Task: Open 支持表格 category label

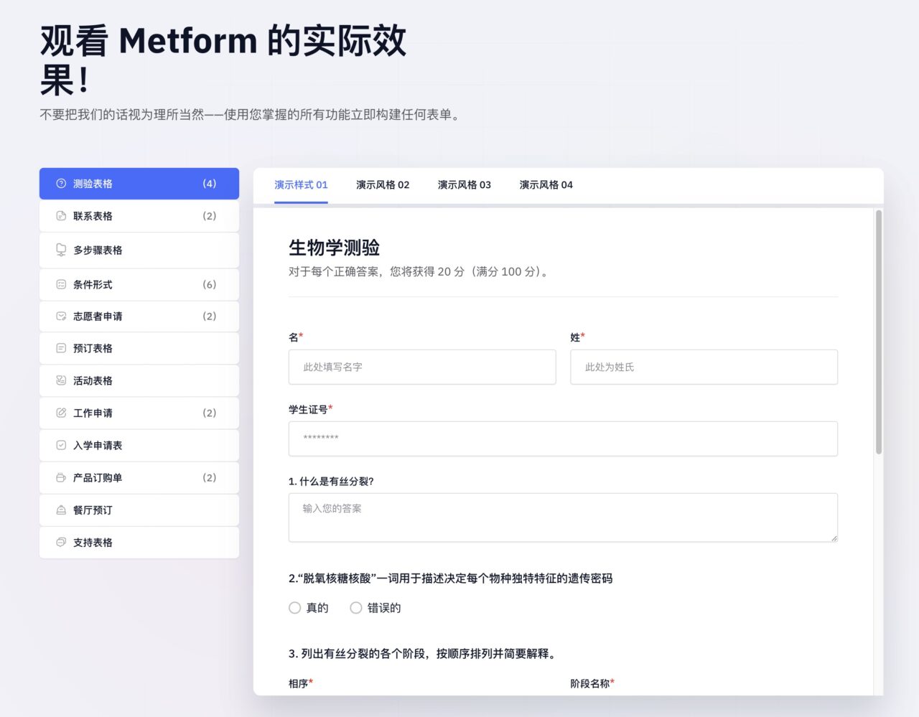Action: pos(93,543)
